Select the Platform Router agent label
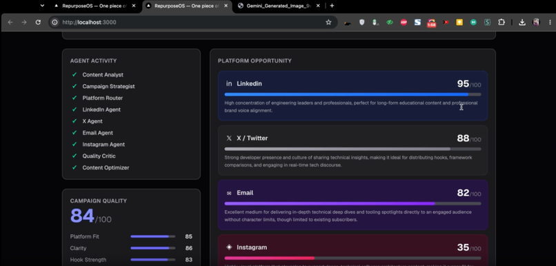The image size is (556, 266). coord(103,98)
